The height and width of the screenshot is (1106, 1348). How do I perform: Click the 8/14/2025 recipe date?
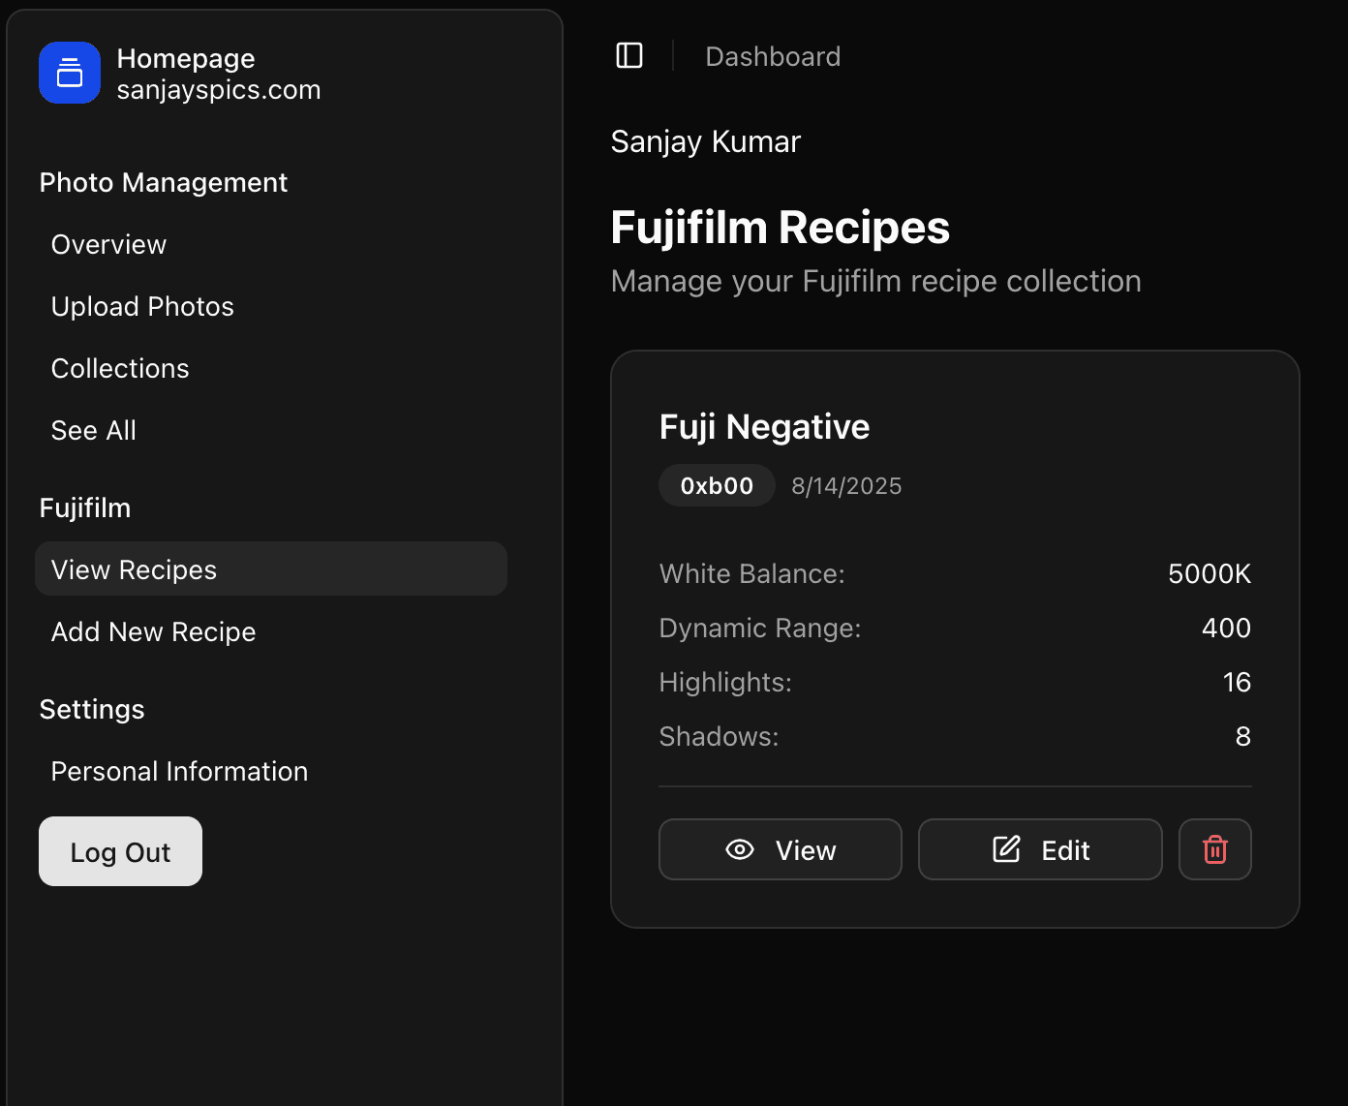846,485
